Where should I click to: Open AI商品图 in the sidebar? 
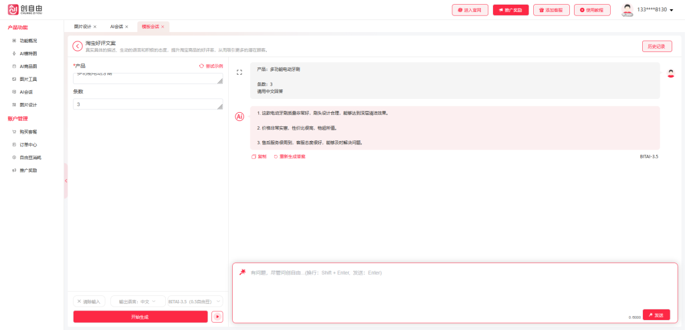point(28,66)
